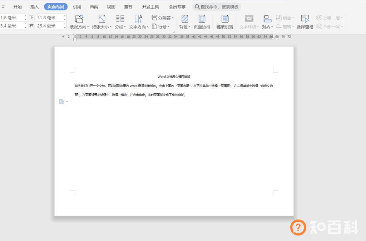
Task: Open the page setup dialog launcher
Action: point(174,31)
